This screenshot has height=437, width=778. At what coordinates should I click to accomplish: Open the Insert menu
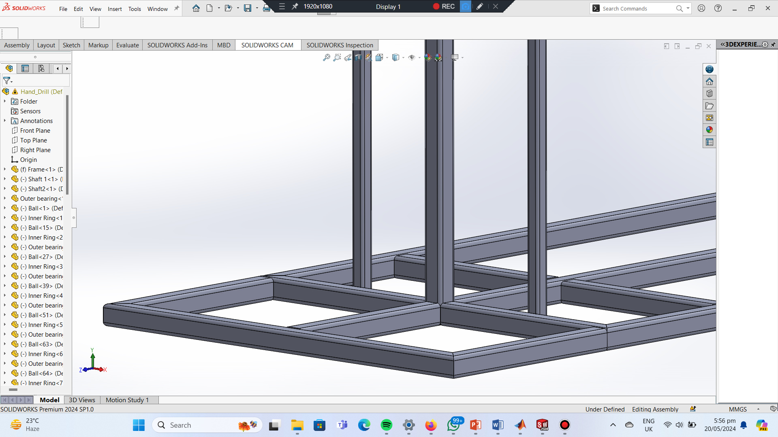click(115, 9)
